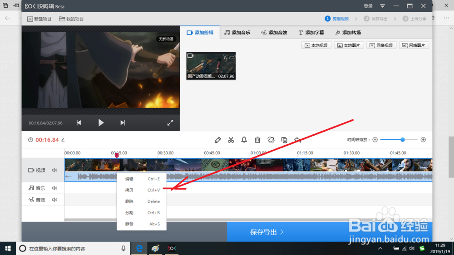Click 01:00.00 on the timeline ruler
The width and height of the screenshot is (454, 255).
[x=258, y=153]
